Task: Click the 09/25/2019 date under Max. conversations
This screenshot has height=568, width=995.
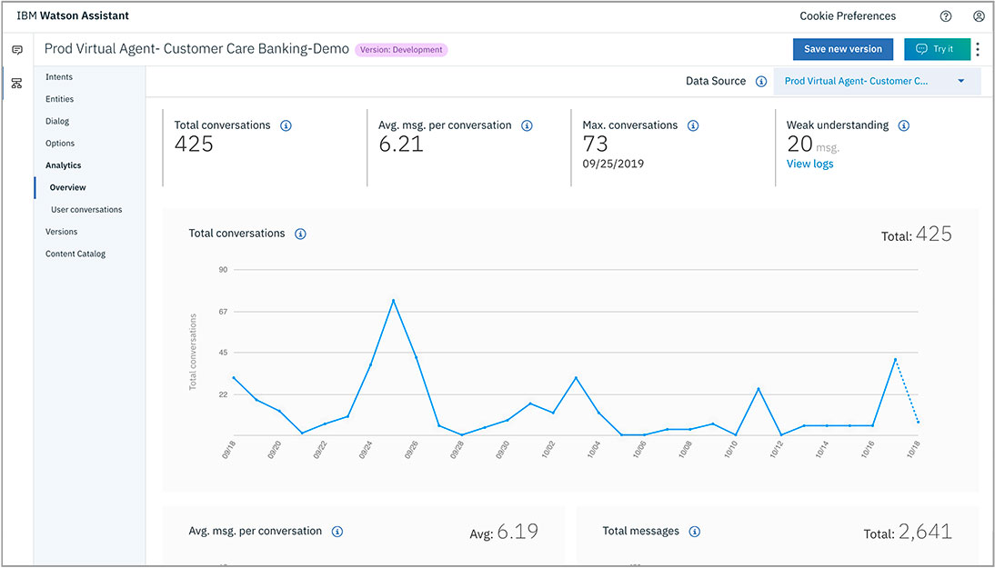Action: (613, 164)
